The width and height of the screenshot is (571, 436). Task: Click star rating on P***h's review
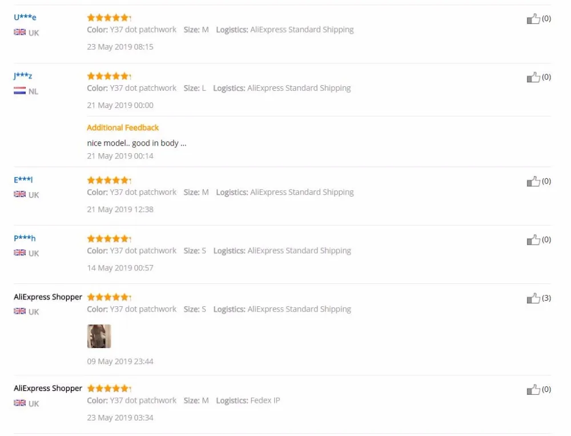click(x=109, y=238)
